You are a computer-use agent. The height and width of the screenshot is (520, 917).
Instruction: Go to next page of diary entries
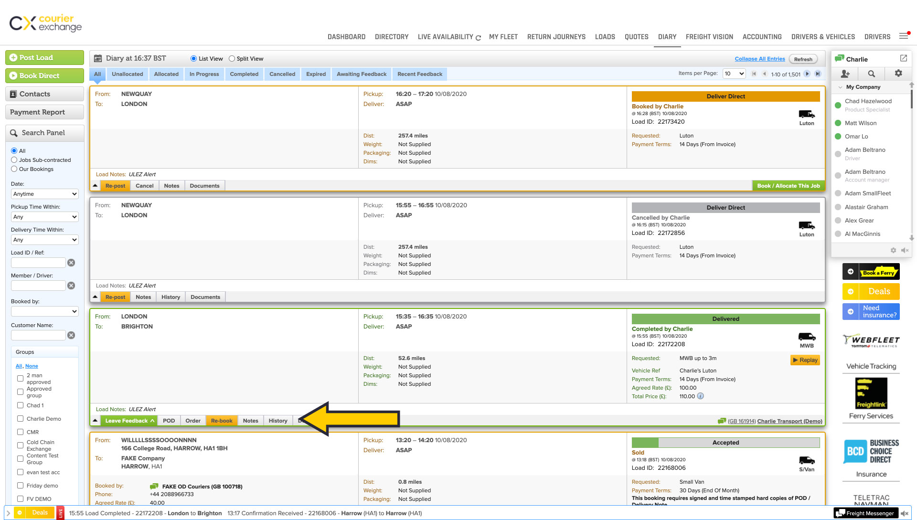click(x=807, y=74)
